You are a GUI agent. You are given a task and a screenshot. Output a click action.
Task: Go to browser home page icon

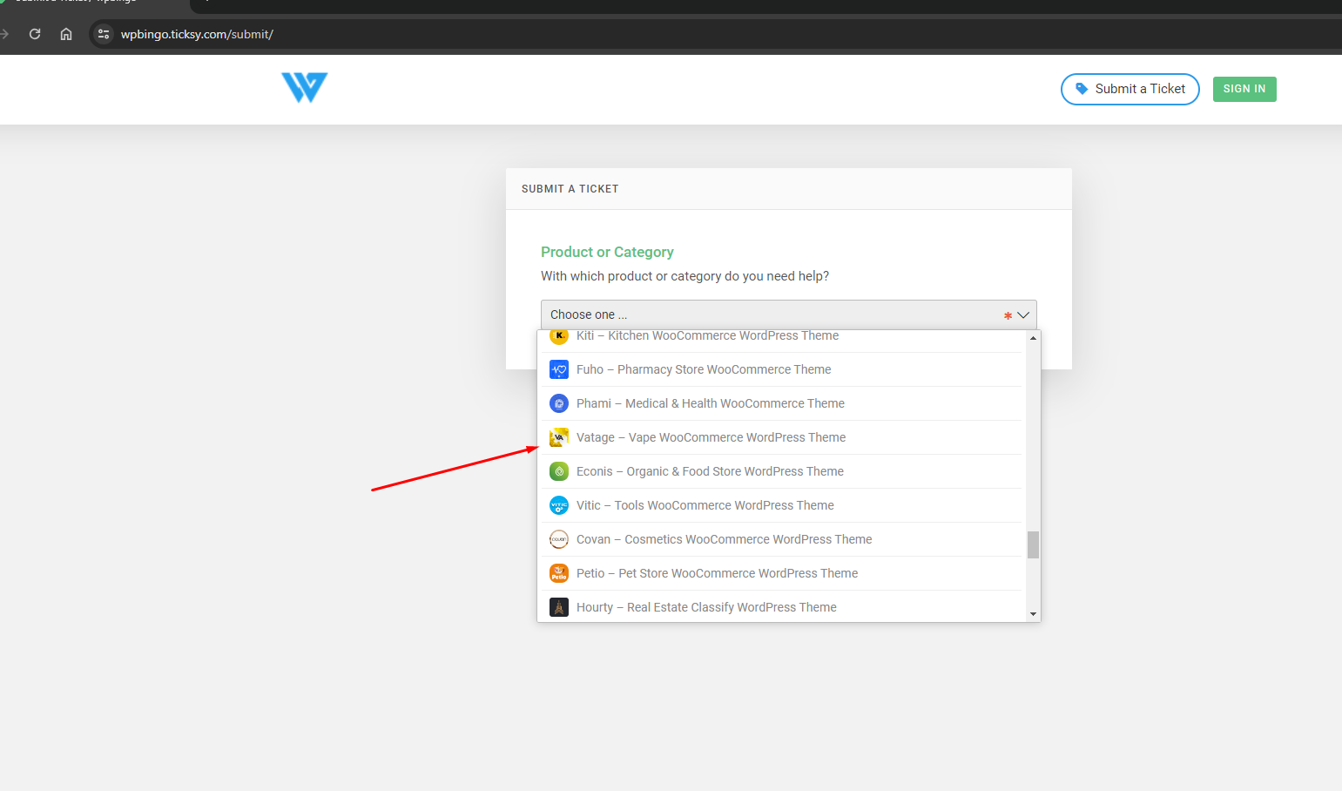[x=66, y=34]
